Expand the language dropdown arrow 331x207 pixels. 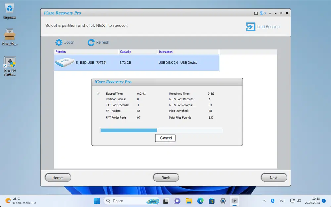tap(265, 13)
